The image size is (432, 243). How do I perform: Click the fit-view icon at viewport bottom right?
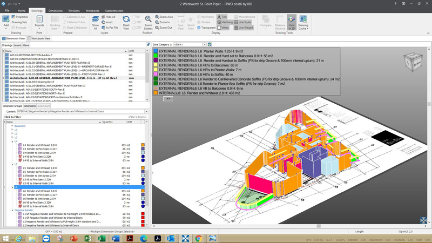click(x=423, y=220)
